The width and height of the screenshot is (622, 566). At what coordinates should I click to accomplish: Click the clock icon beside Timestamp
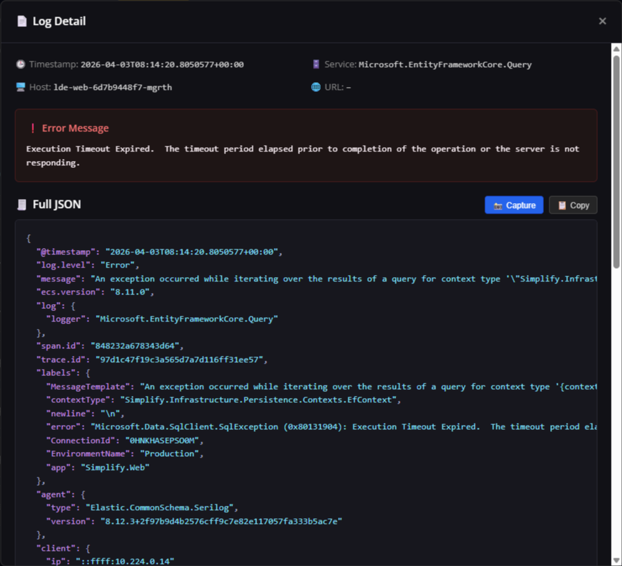coord(21,64)
